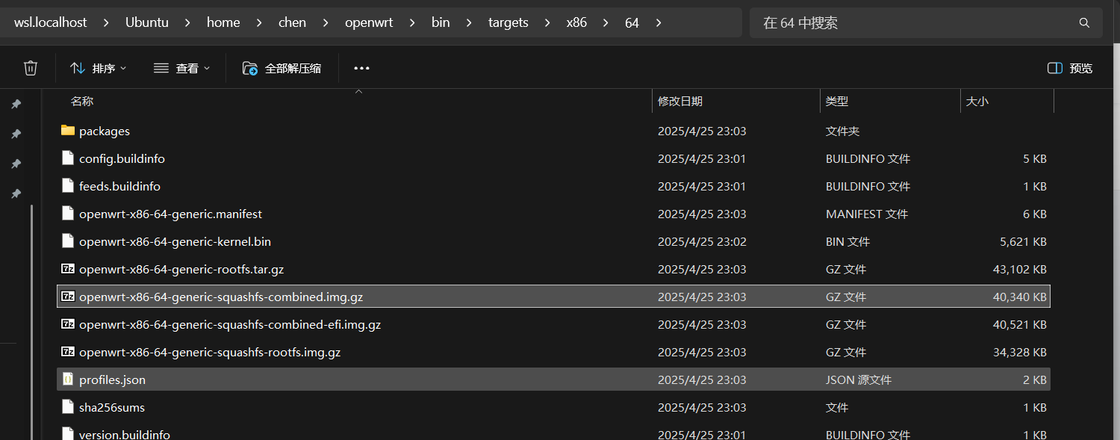
Task: Navigate to x86 breadcrumb segment
Action: coord(576,22)
